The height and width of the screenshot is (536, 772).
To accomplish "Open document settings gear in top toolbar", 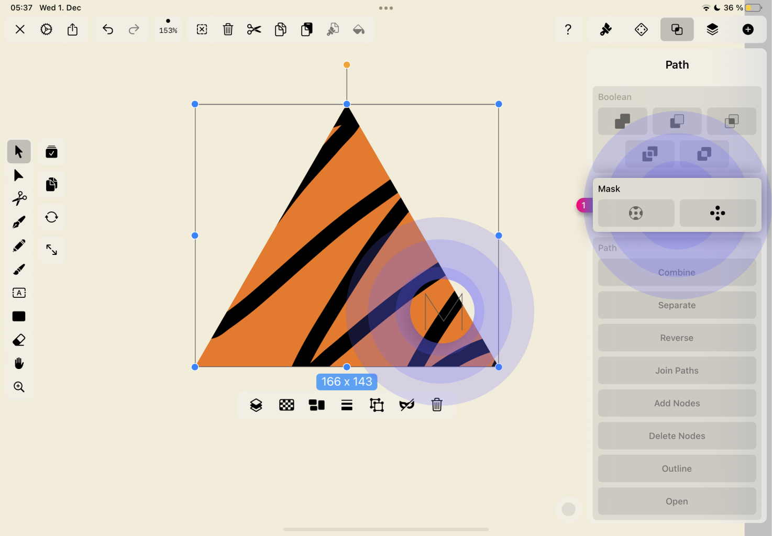I will 46,30.
